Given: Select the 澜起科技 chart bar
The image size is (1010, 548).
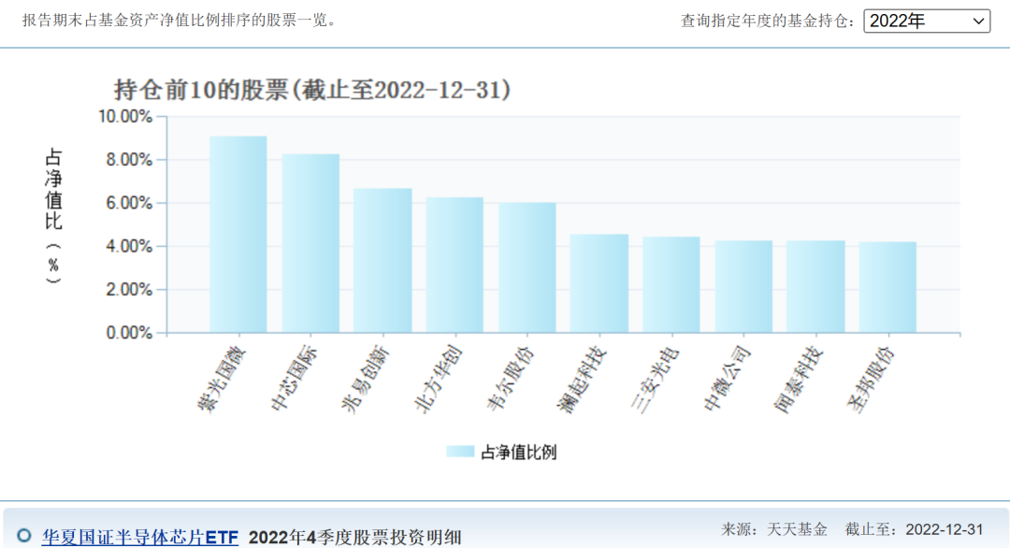Looking at the screenshot, I should 599,284.
